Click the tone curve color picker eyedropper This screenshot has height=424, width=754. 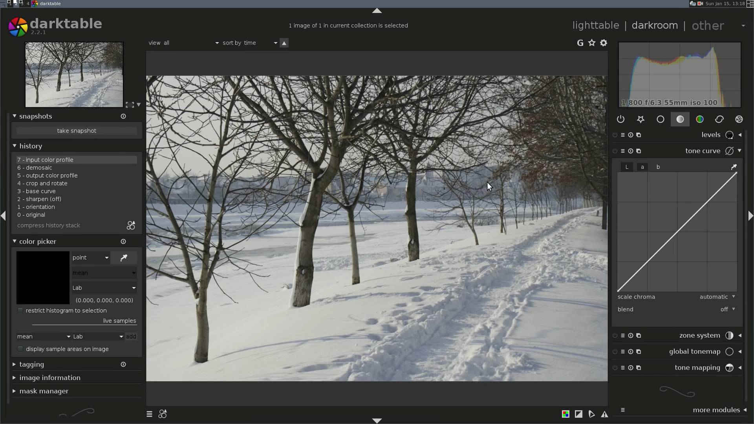coord(734,167)
